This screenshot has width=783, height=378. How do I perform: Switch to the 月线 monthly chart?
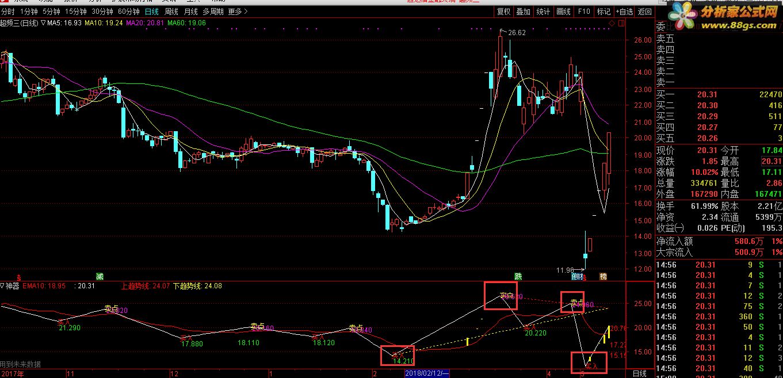coord(191,12)
